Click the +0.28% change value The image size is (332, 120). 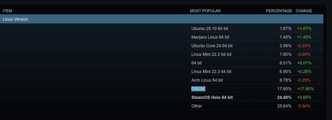tap(304, 71)
